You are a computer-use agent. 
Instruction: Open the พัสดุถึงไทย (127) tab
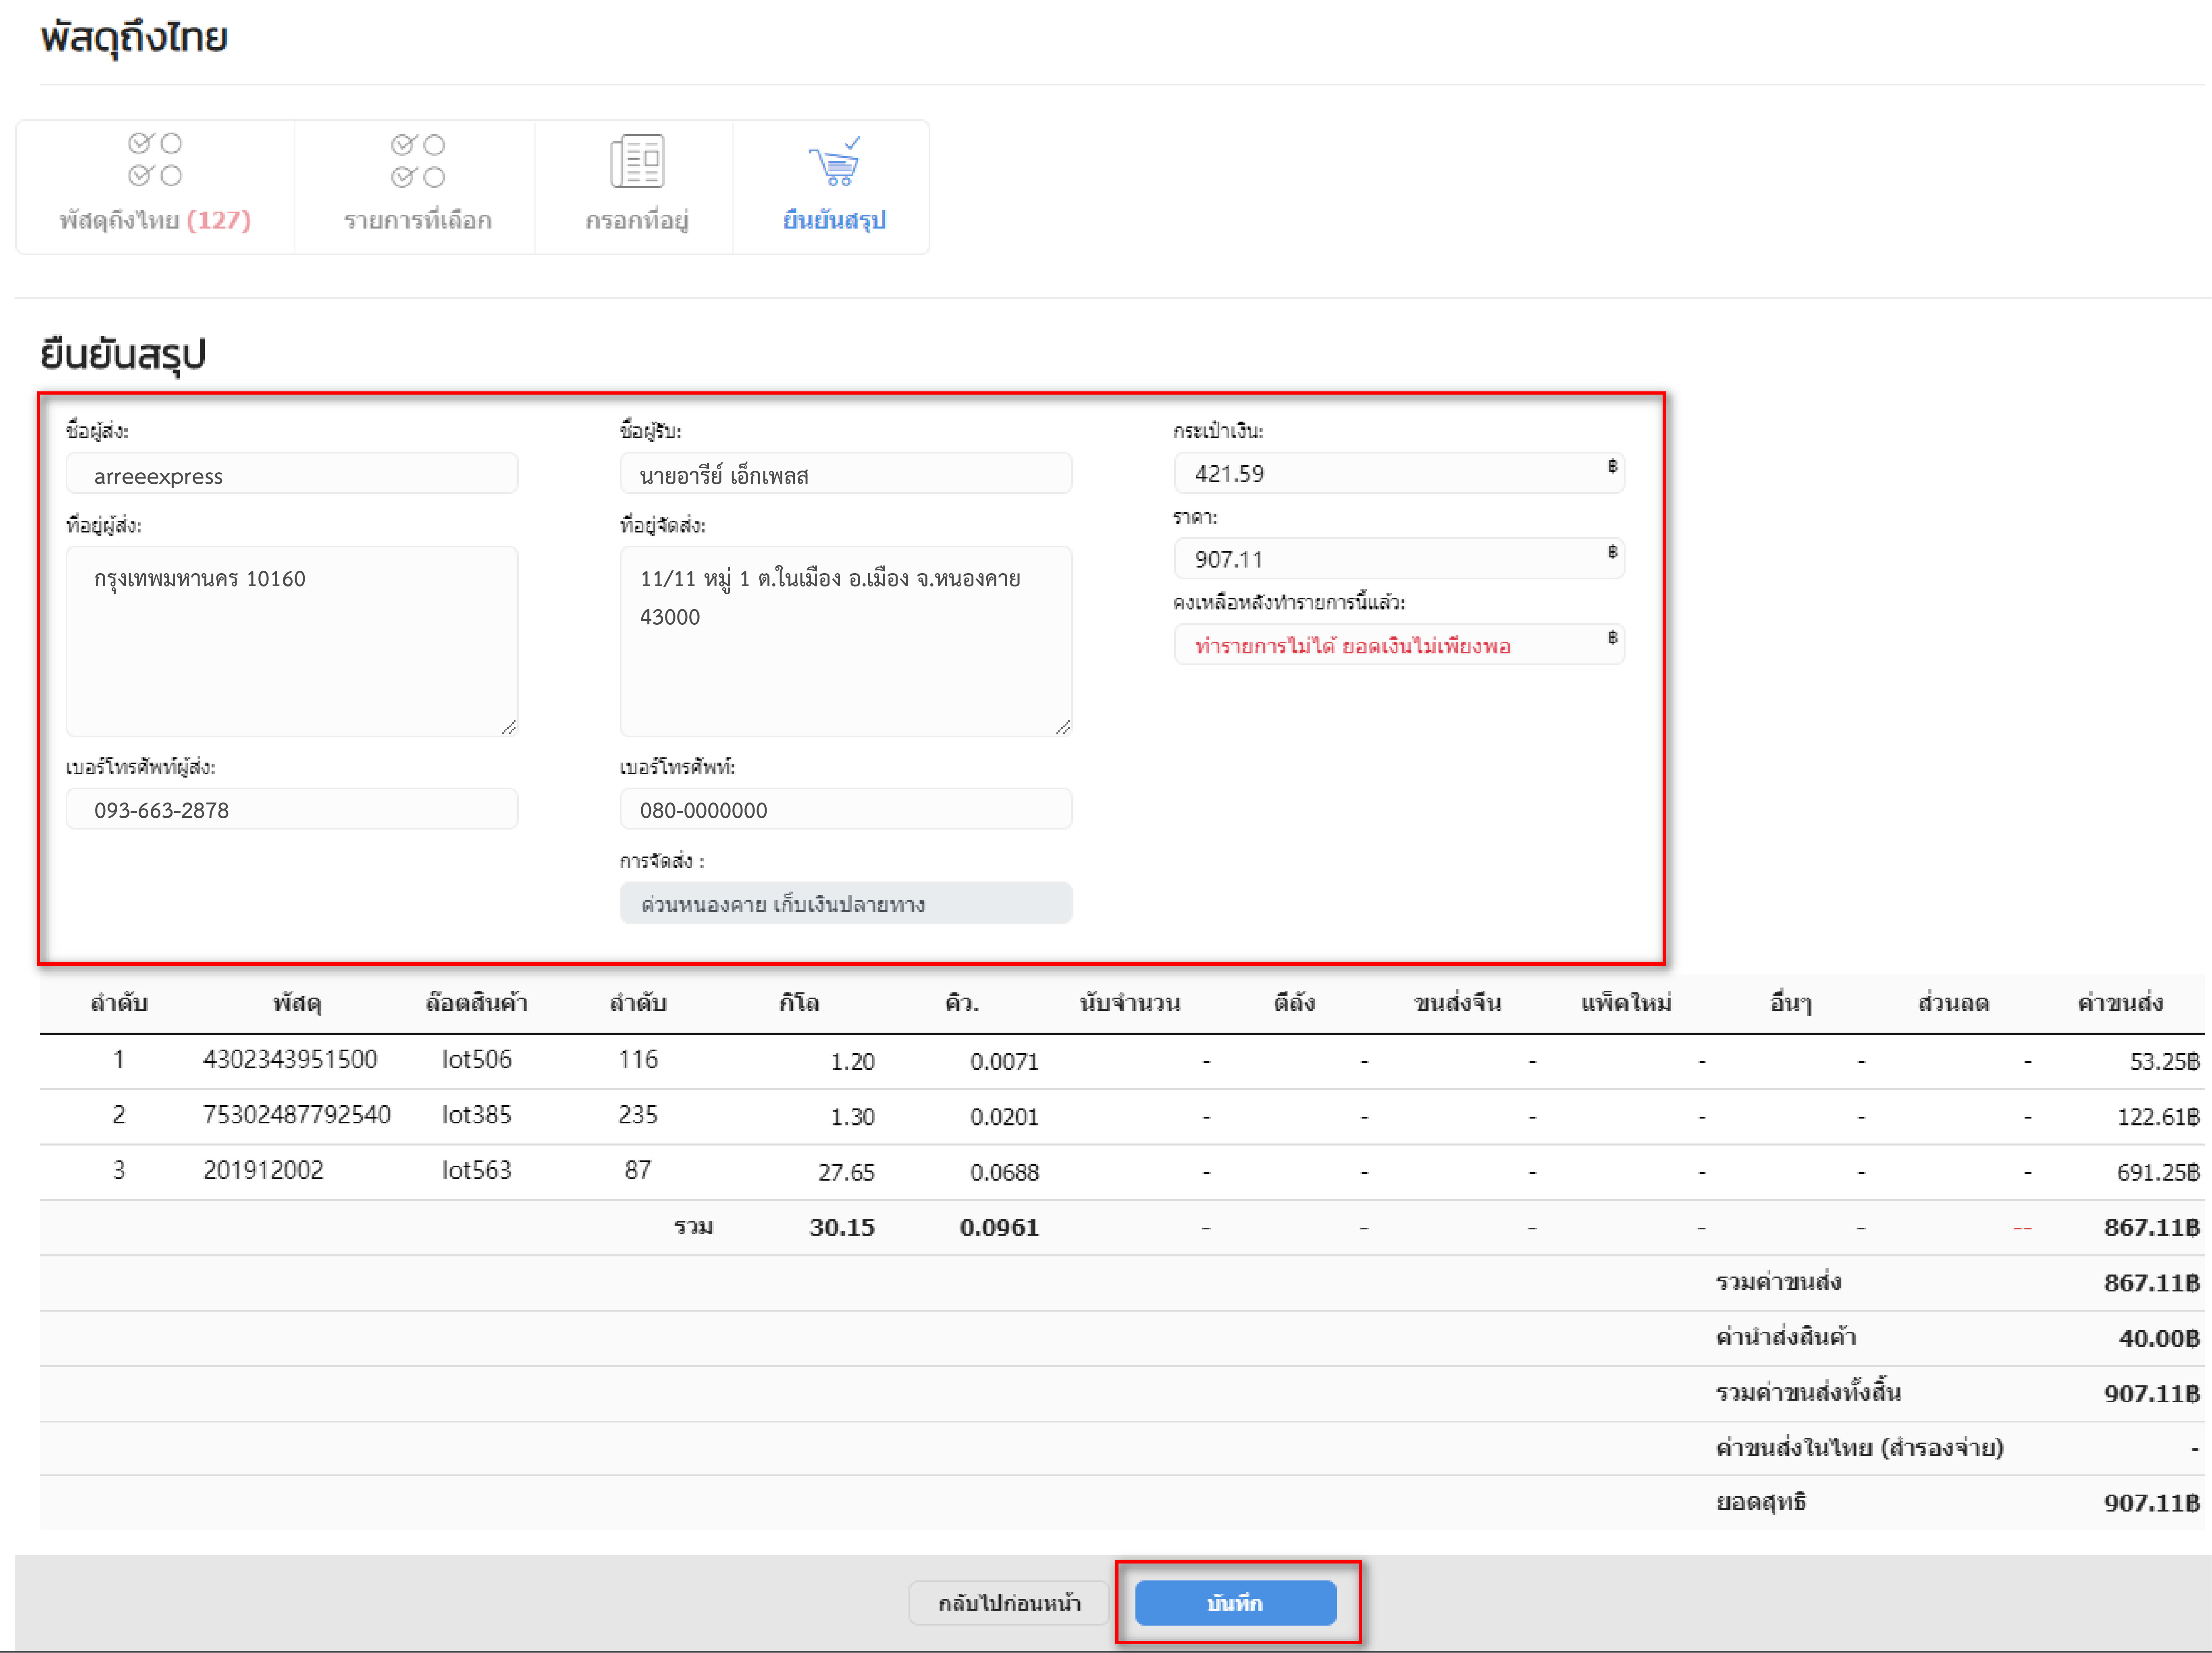point(155,220)
